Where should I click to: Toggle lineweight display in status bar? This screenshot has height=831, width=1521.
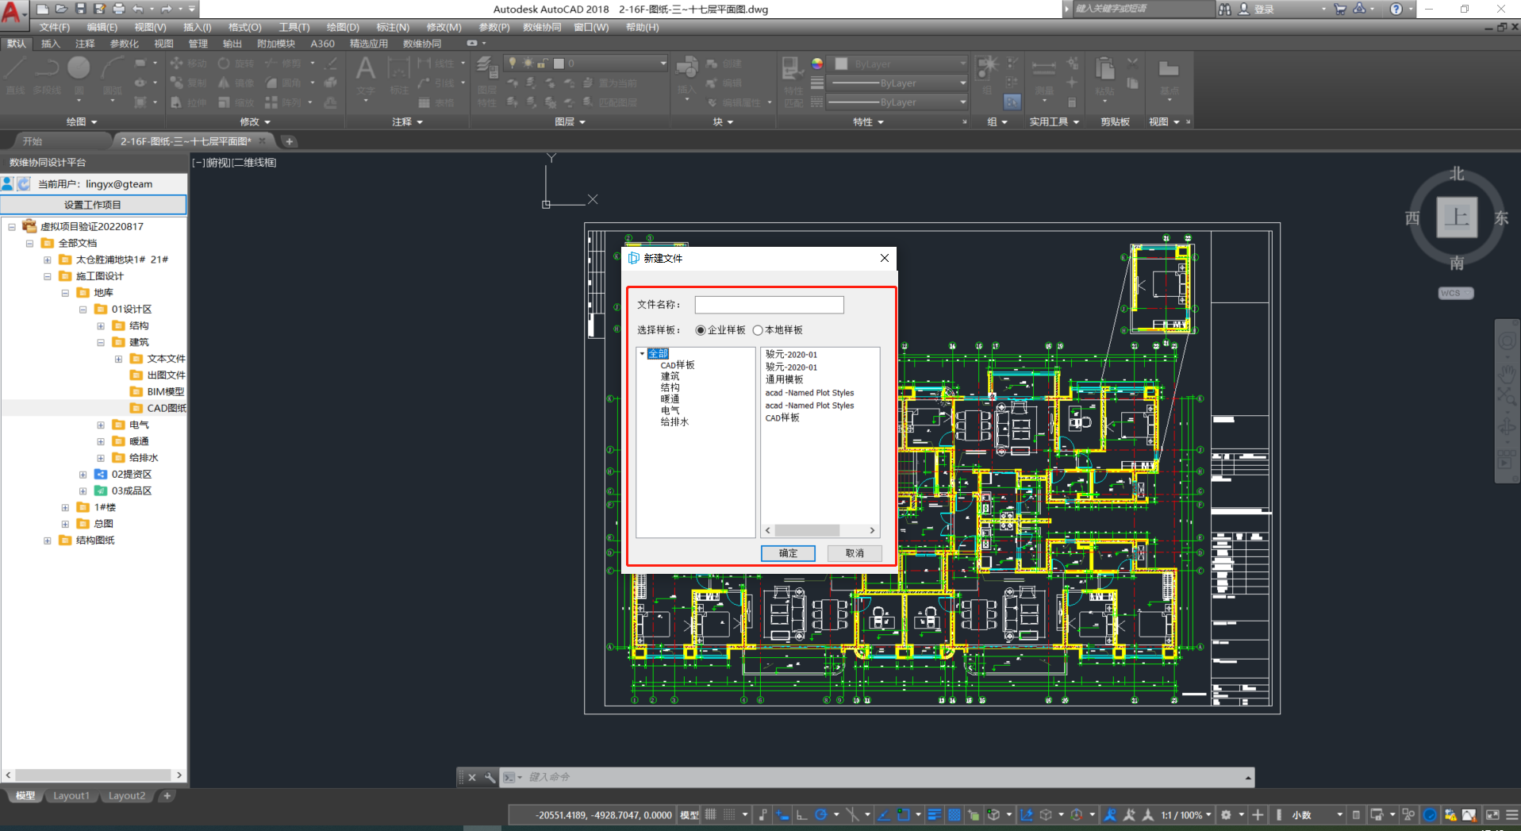tap(935, 815)
